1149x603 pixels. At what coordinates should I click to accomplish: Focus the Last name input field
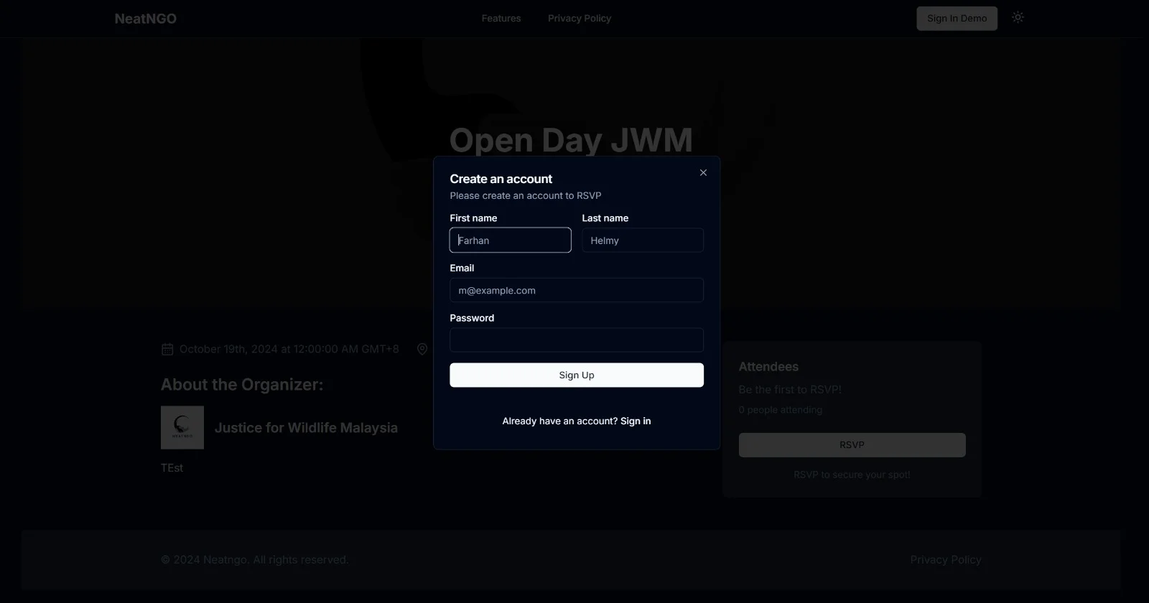[642, 240]
